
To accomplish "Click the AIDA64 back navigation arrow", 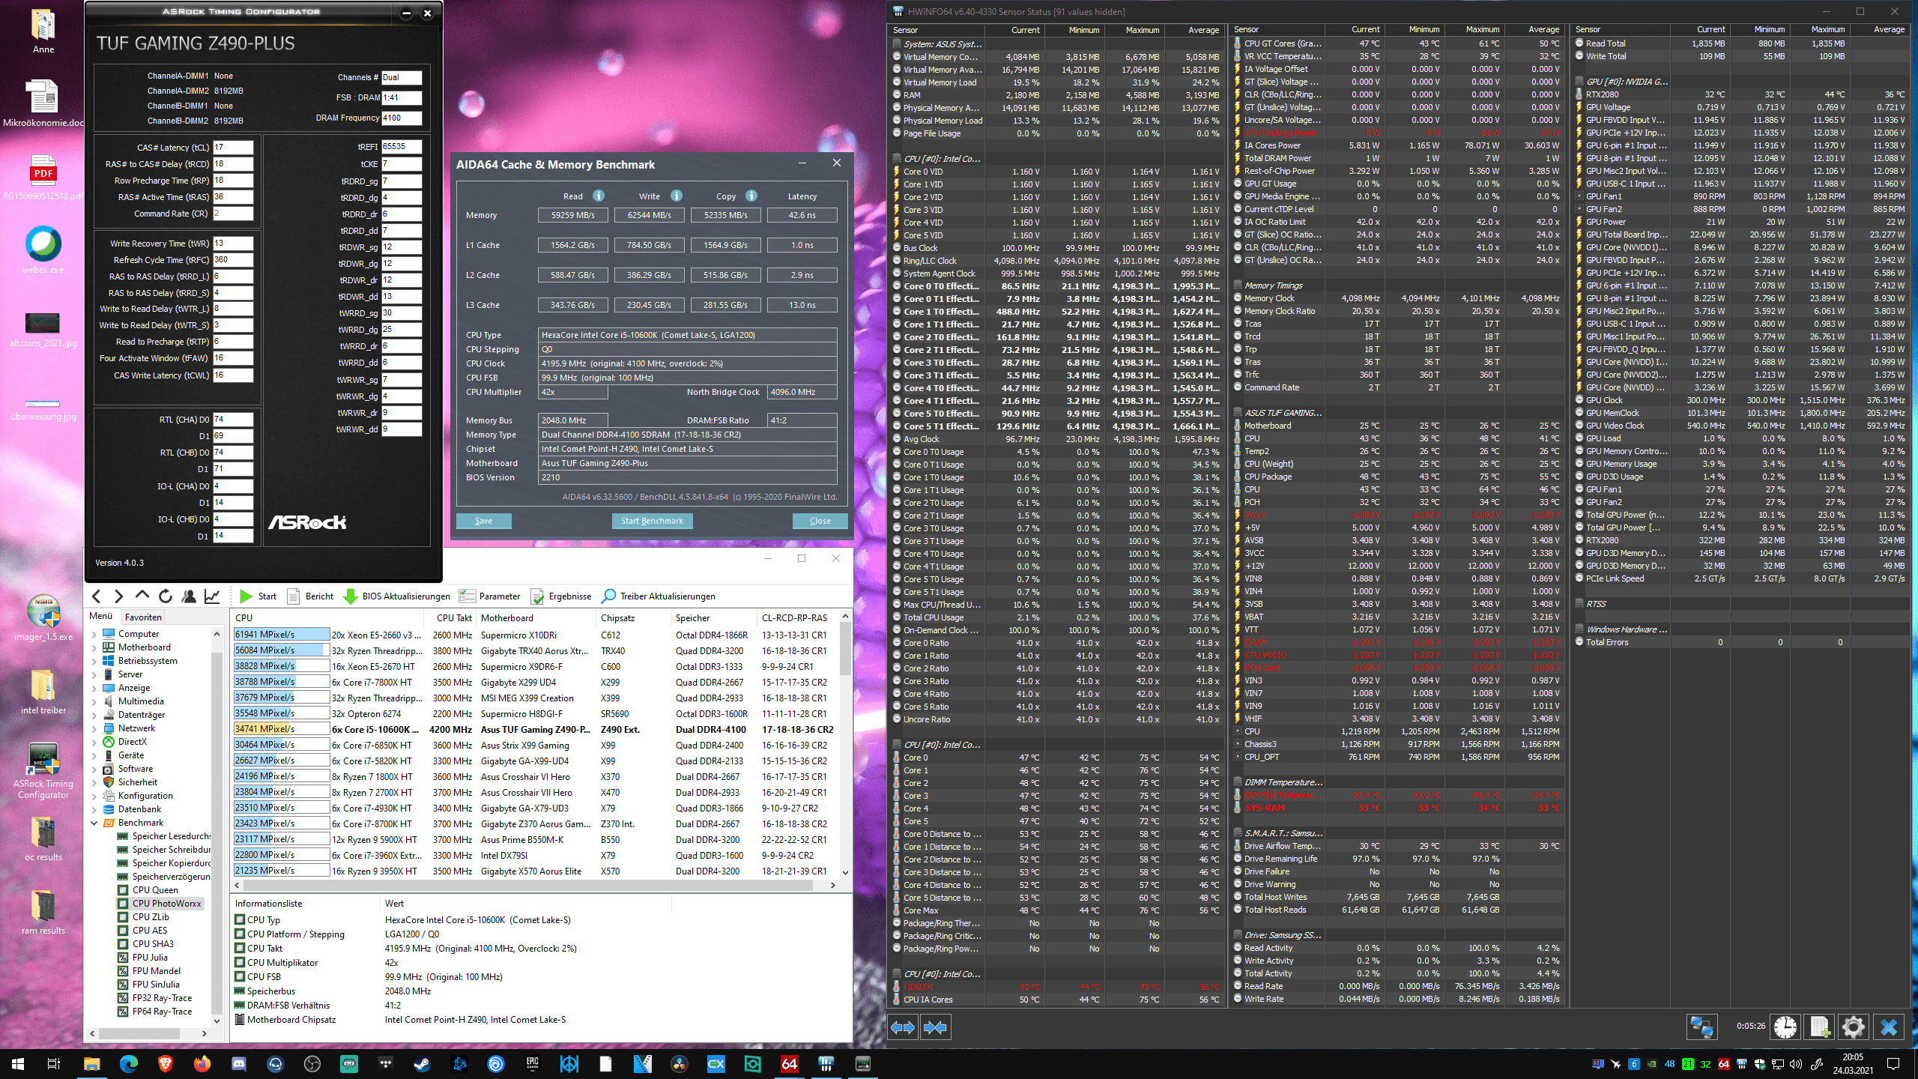I will [x=97, y=596].
